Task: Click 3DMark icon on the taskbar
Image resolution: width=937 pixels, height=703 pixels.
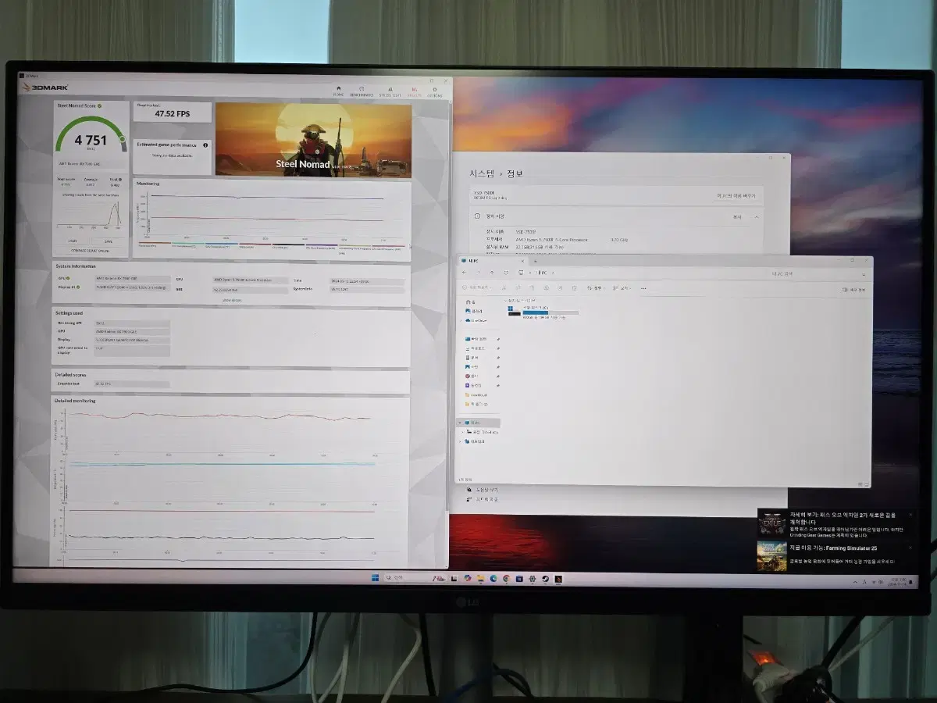Action: (x=558, y=579)
